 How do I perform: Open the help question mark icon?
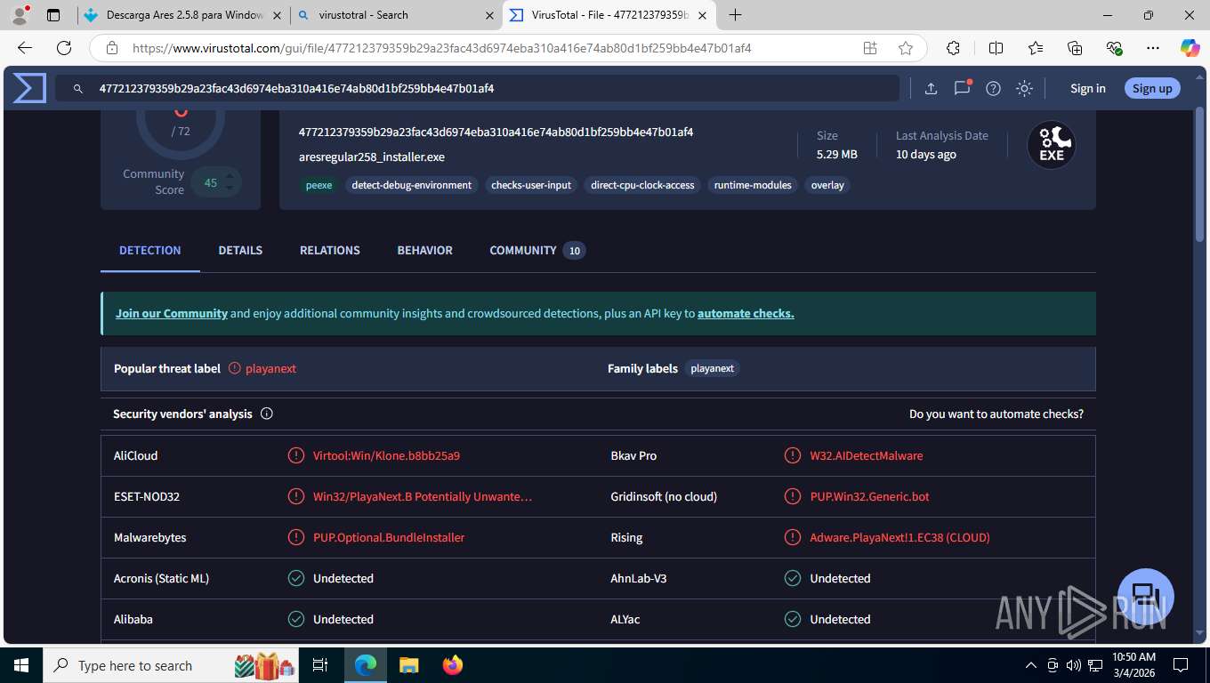click(994, 88)
